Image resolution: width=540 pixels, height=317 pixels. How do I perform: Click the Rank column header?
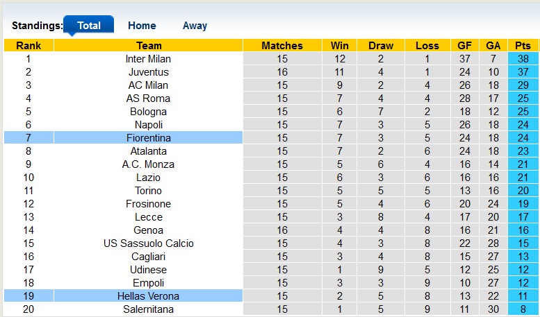coord(28,46)
